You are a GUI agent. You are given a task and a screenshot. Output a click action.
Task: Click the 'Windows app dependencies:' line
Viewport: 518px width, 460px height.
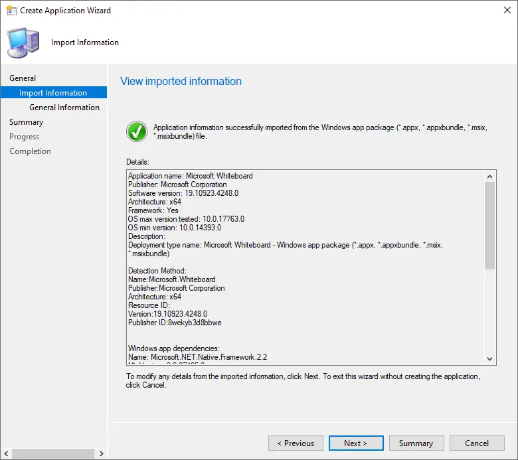click(x=174, y=348)
